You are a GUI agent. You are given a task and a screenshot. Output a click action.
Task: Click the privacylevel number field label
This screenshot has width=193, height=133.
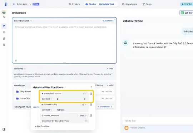(x=51, y=94)
